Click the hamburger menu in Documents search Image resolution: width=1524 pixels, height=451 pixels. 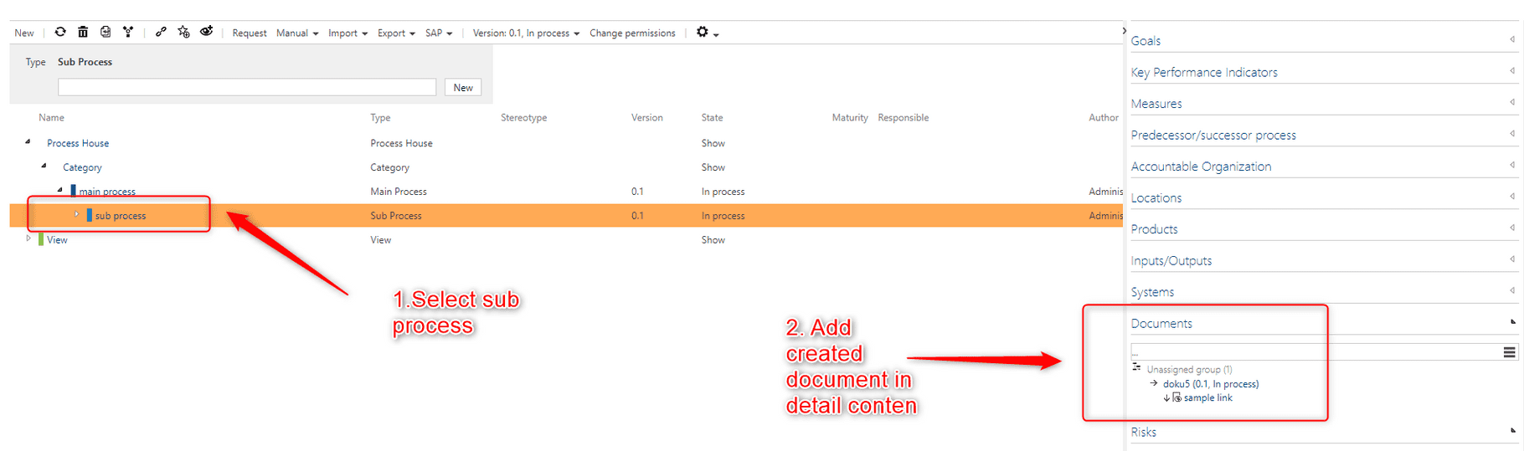click(x=1509, y=352)
